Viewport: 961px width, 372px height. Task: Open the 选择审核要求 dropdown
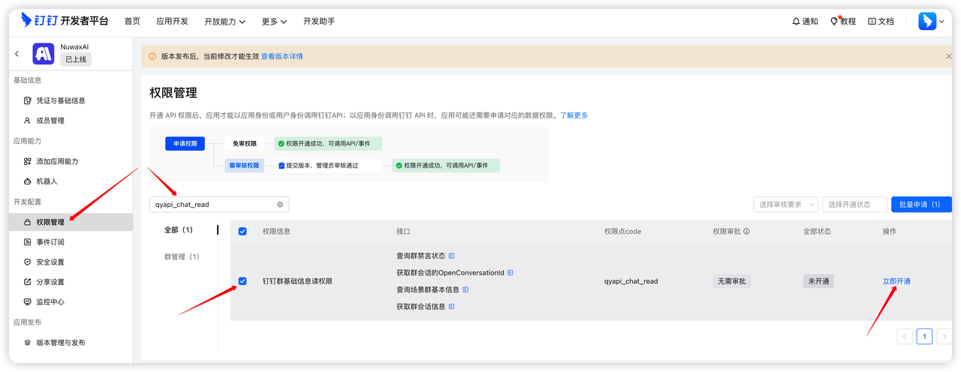tap(785, 204)
